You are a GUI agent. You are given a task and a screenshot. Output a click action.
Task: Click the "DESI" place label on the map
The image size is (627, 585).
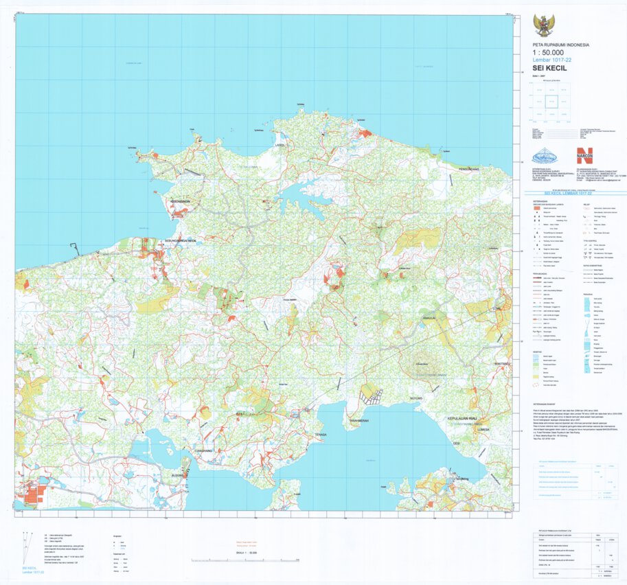(457, 443)
